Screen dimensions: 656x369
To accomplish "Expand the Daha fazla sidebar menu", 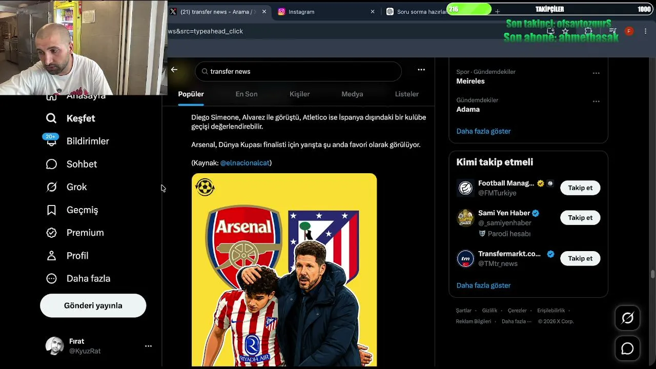I will pyautogui.click(x=78, y=278).
